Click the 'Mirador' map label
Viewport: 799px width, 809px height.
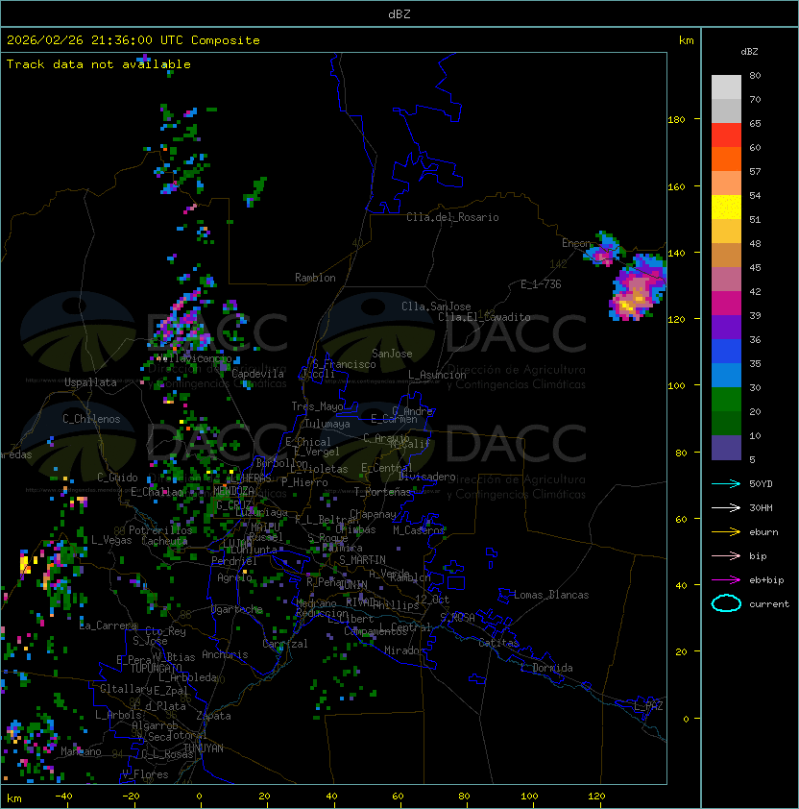pos(405,650)
